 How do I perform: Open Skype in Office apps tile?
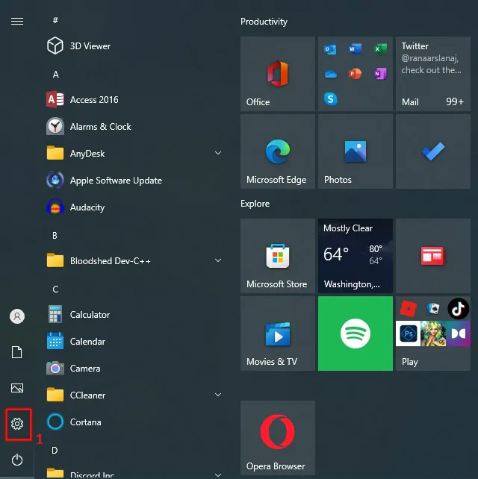[x=330, y=98]
